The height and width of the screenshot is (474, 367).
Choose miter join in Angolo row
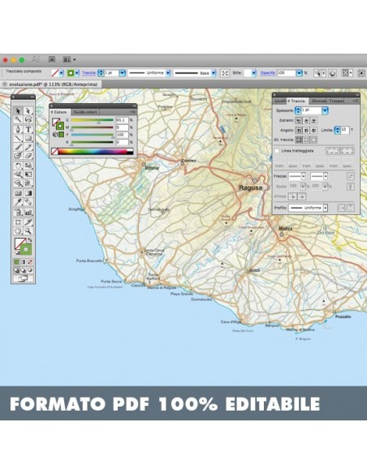pyautogui.click(x=298, y=131)
